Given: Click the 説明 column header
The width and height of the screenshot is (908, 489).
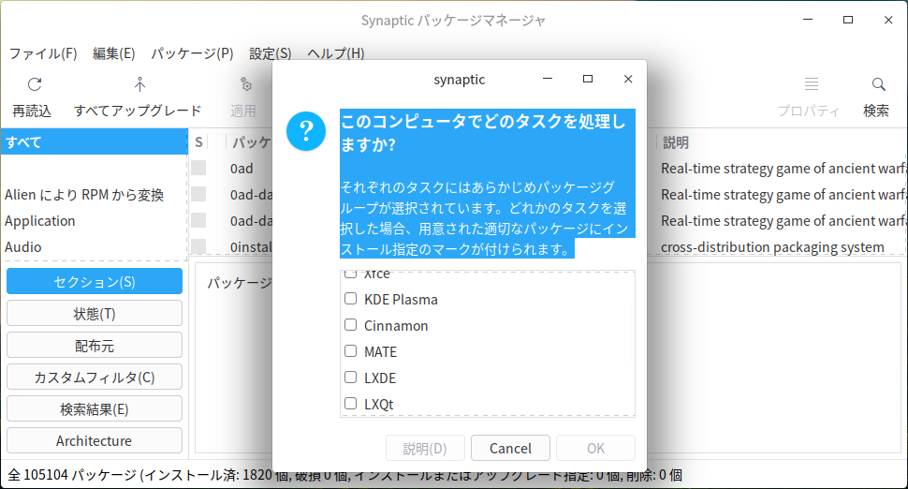Looking at the screenshot, I should point(675,142).
